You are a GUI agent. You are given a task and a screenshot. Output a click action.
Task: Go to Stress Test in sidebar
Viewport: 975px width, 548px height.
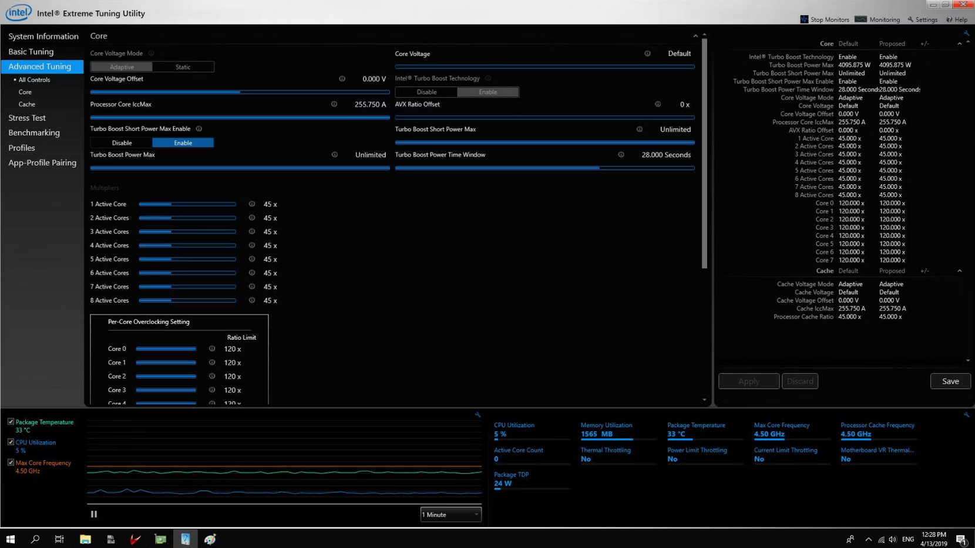(x=27, y=118)
